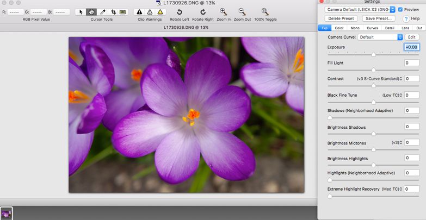
Task: Activate the crop tool
Action: (113, 11)
